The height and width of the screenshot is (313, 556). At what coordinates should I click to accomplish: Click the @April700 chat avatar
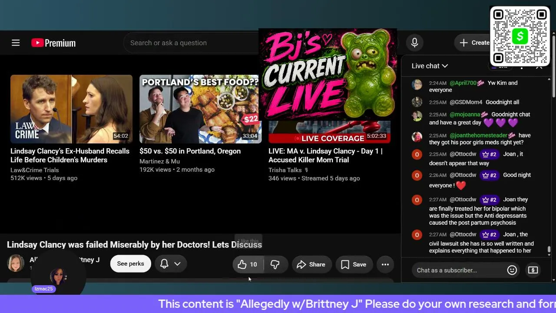(417, 84)
